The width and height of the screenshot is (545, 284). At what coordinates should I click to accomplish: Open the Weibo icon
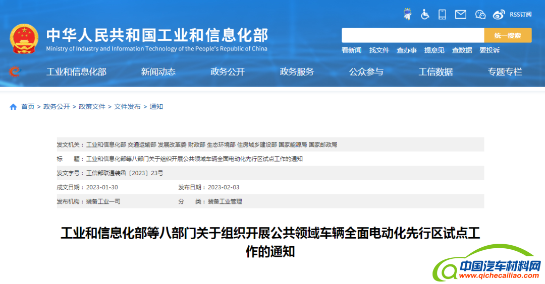pos(499,15)
